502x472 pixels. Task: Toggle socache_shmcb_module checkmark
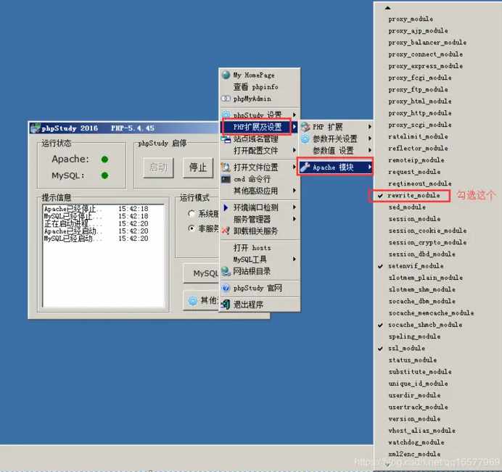point(380,325)
